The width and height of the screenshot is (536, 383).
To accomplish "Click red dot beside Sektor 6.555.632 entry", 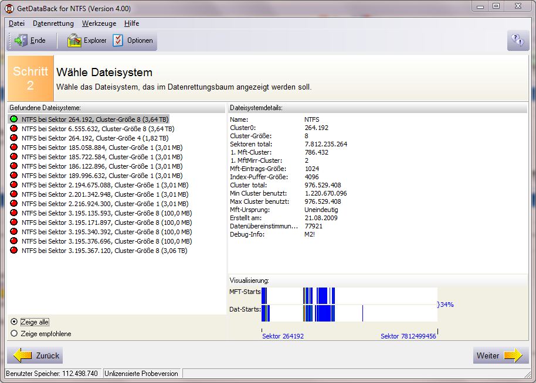I will point(13,128).
